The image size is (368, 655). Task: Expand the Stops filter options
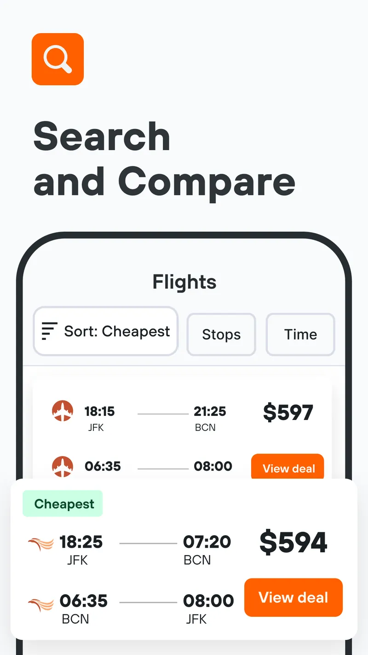point(221,334)
